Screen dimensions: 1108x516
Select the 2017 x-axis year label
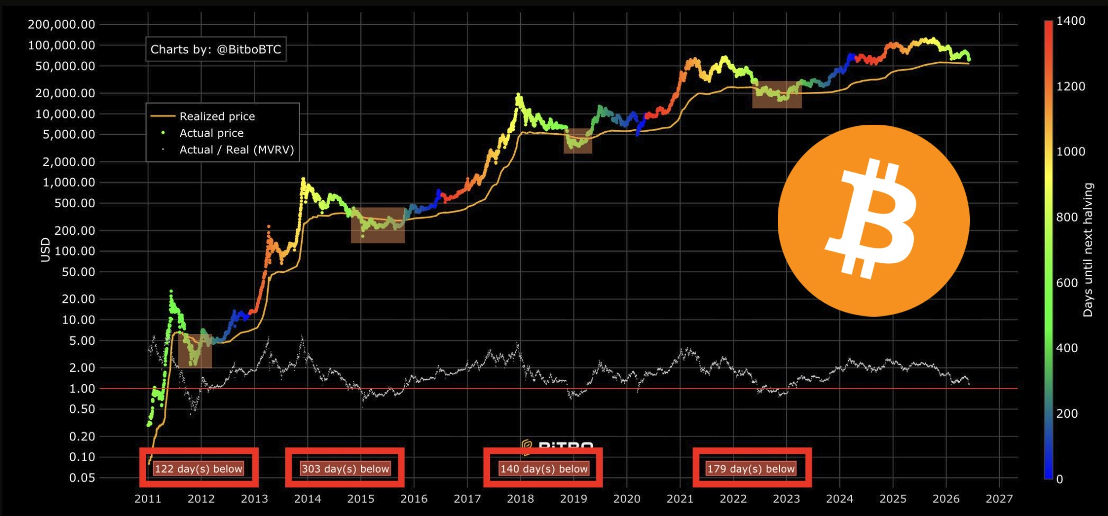(467, 499)
